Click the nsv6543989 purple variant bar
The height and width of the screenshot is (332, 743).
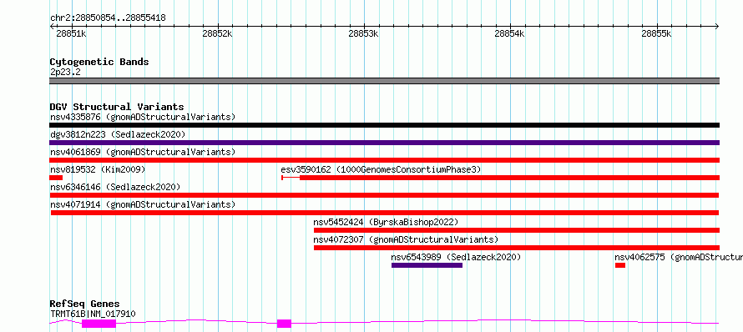427,265
